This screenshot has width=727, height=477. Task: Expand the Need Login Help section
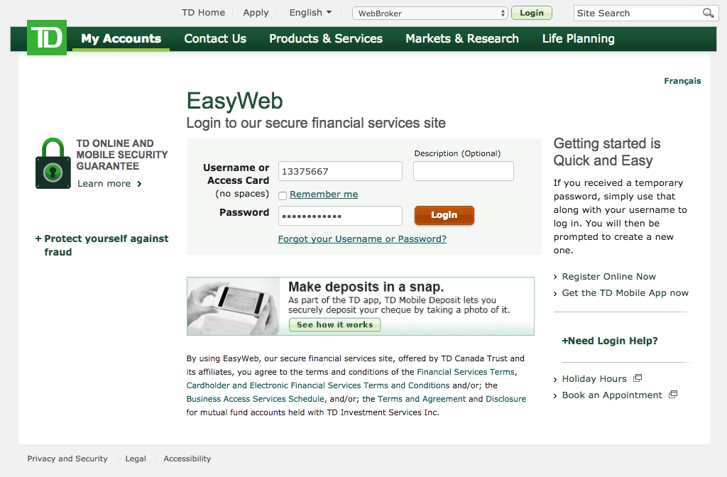610,341
